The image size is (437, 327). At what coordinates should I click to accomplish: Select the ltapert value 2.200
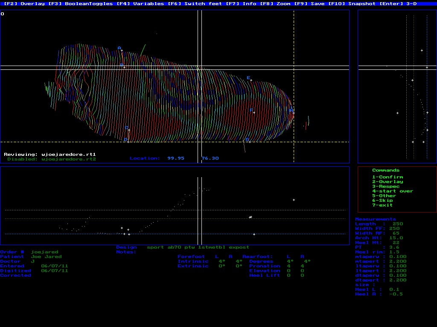(398, 271)
